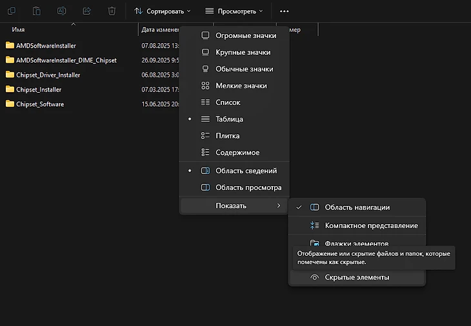
Task: Click the Share icon in the toolbar
Action: 87,11
